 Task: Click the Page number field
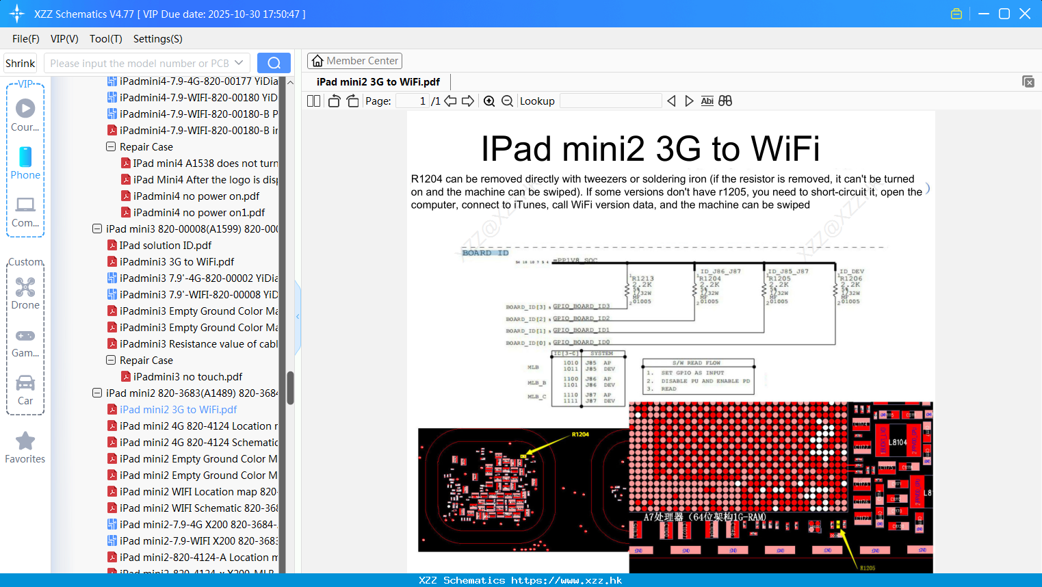(413, 101)
